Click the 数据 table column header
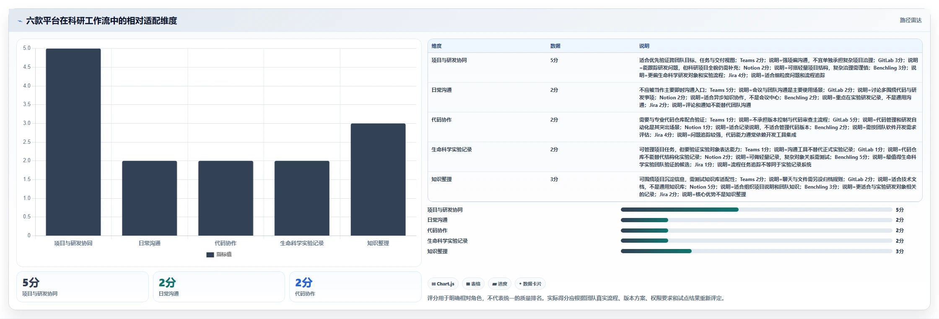 (x=555, y=46)
